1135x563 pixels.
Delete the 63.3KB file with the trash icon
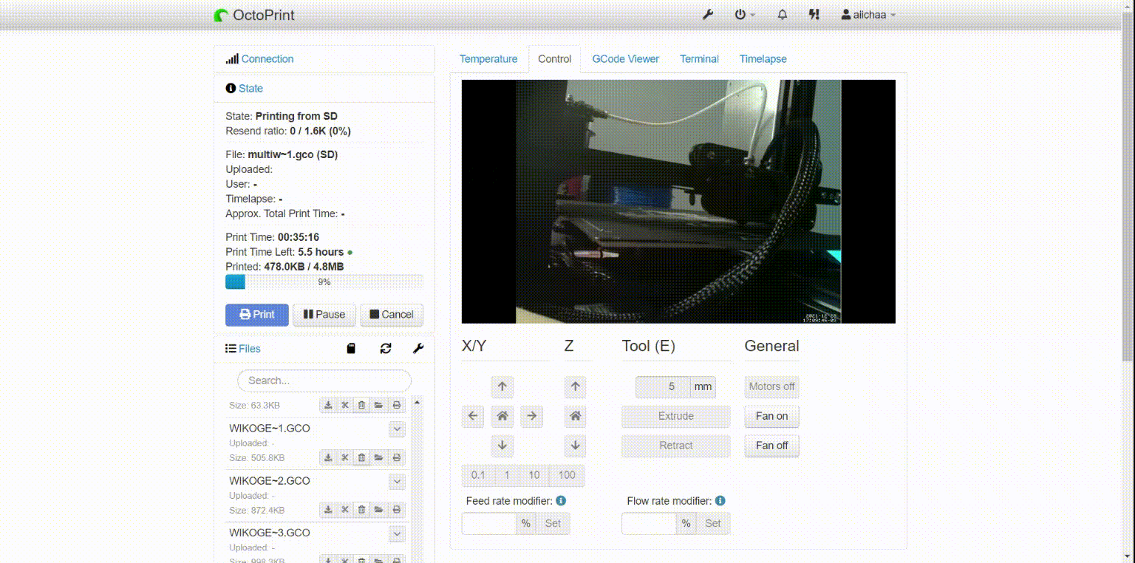click(361, 405)
